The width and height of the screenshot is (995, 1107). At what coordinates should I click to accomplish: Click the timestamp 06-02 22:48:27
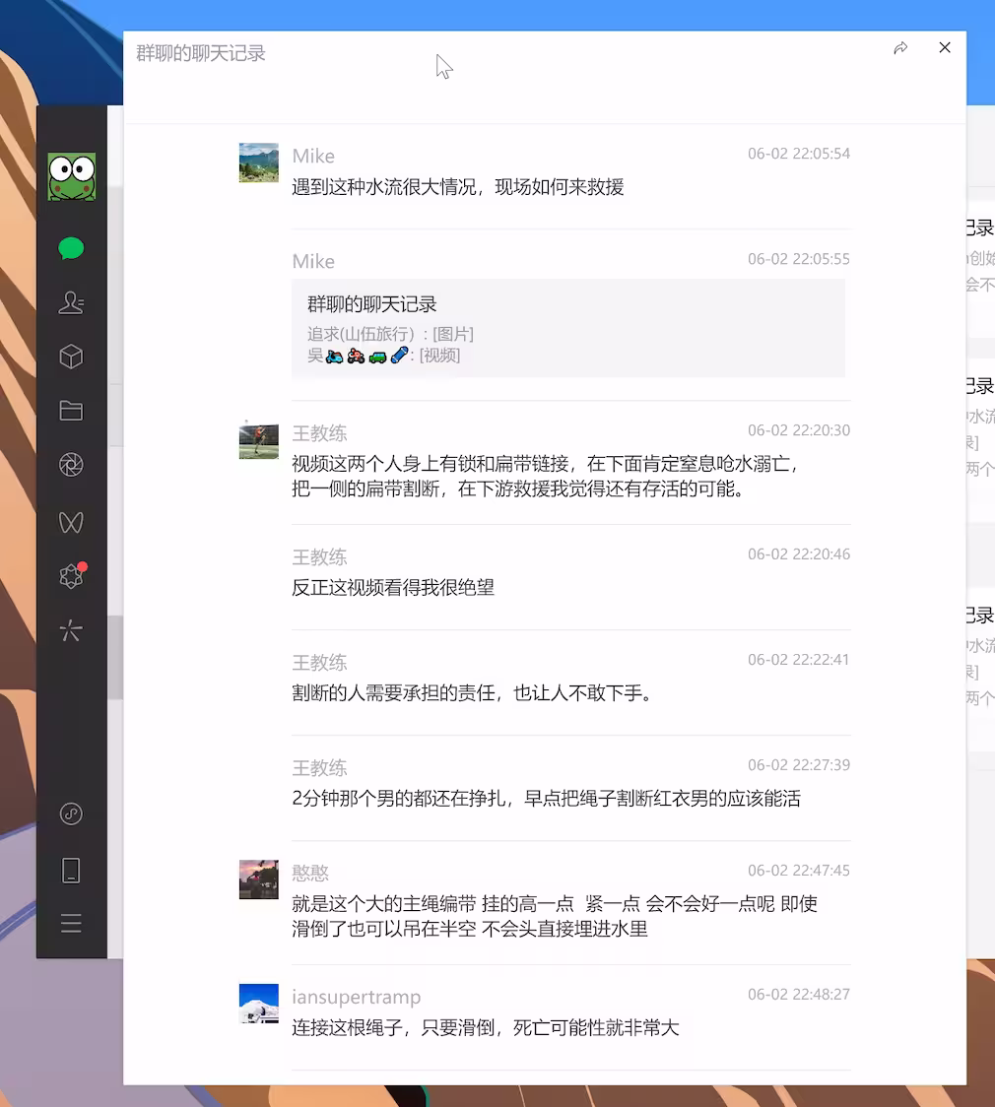coord(799,994)
